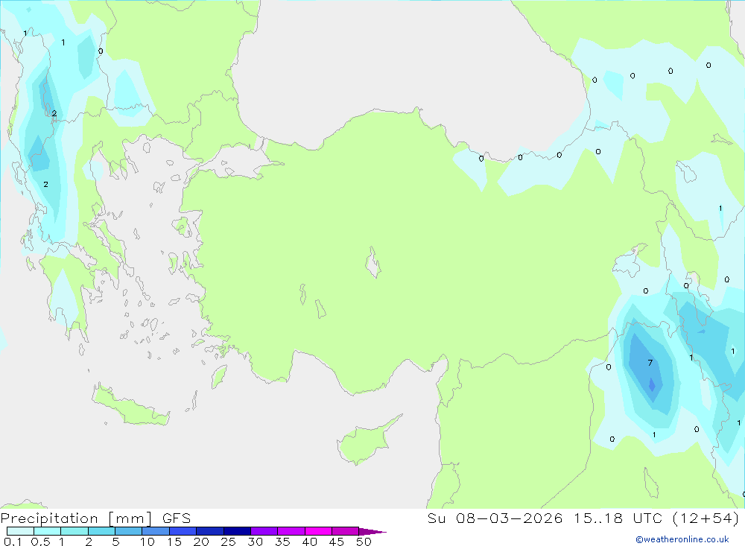745x546 pixels.
Task: Pick the 10–15 mm legend color swatch
Action: (x=156, y=531)
